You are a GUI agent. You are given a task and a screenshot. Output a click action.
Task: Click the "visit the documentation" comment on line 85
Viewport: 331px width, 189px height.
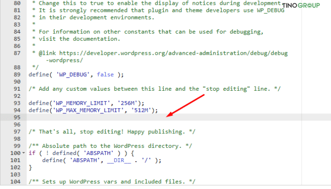pyautogui.click(x=76, y=39)
